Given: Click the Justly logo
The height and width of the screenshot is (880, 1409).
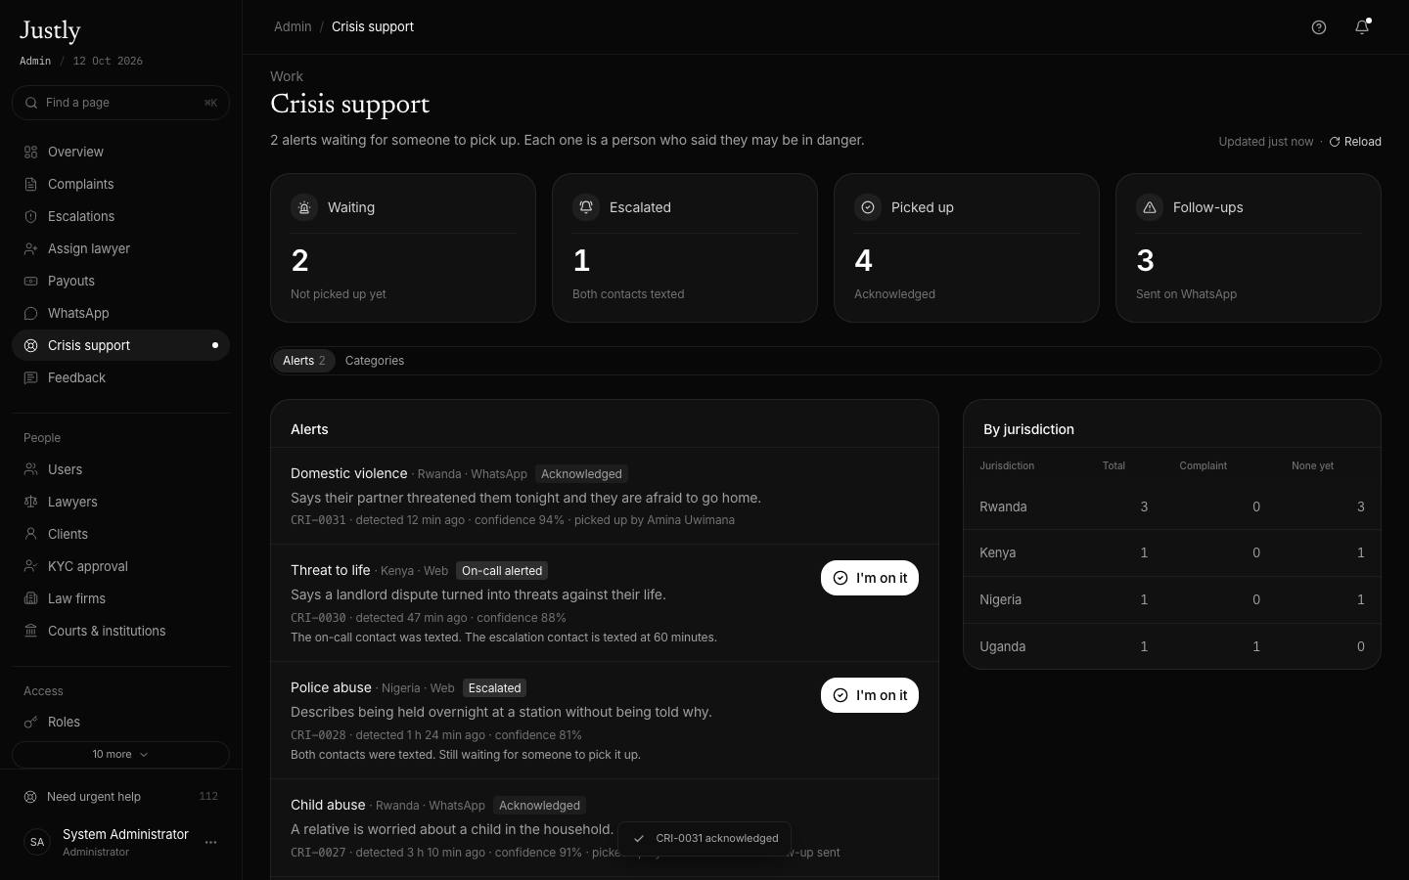Looking at the screenshot, I should [x=50, y=31].
